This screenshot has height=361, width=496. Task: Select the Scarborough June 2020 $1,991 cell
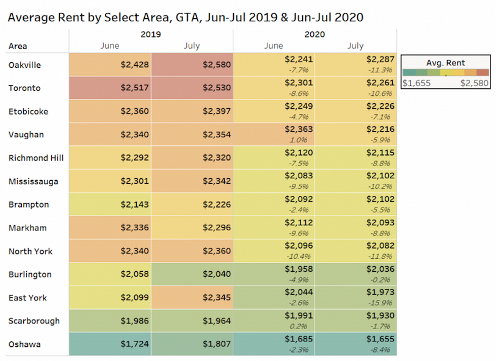(274, 321)
